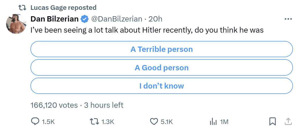The image size is (298, 128).
Task: Click the @DanBilzerian handle
Action: point(117,19)
